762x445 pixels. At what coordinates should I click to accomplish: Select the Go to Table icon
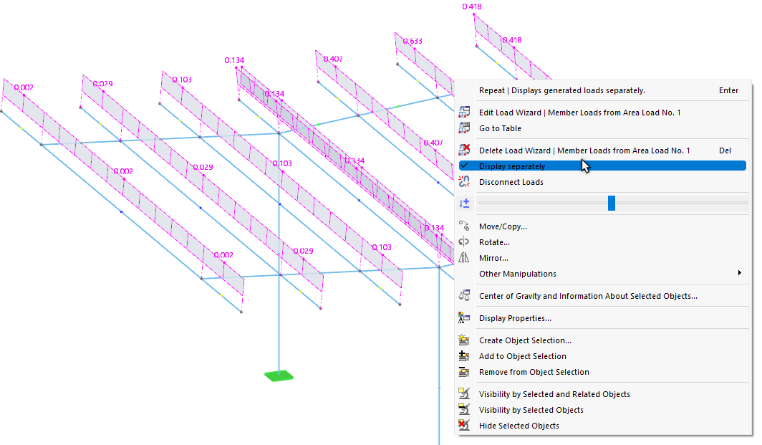(x=464, y=128)
